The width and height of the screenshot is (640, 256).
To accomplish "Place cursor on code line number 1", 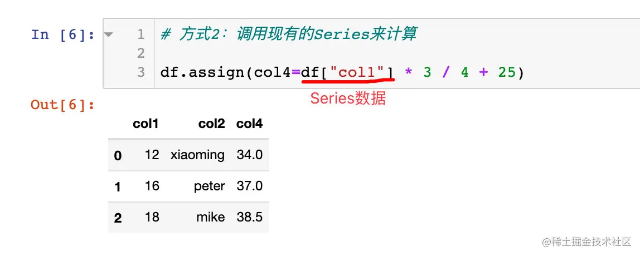I will click(141, 35).
